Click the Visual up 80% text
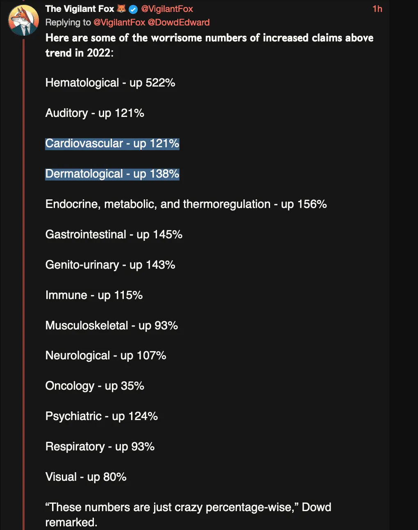 [86, 477]
